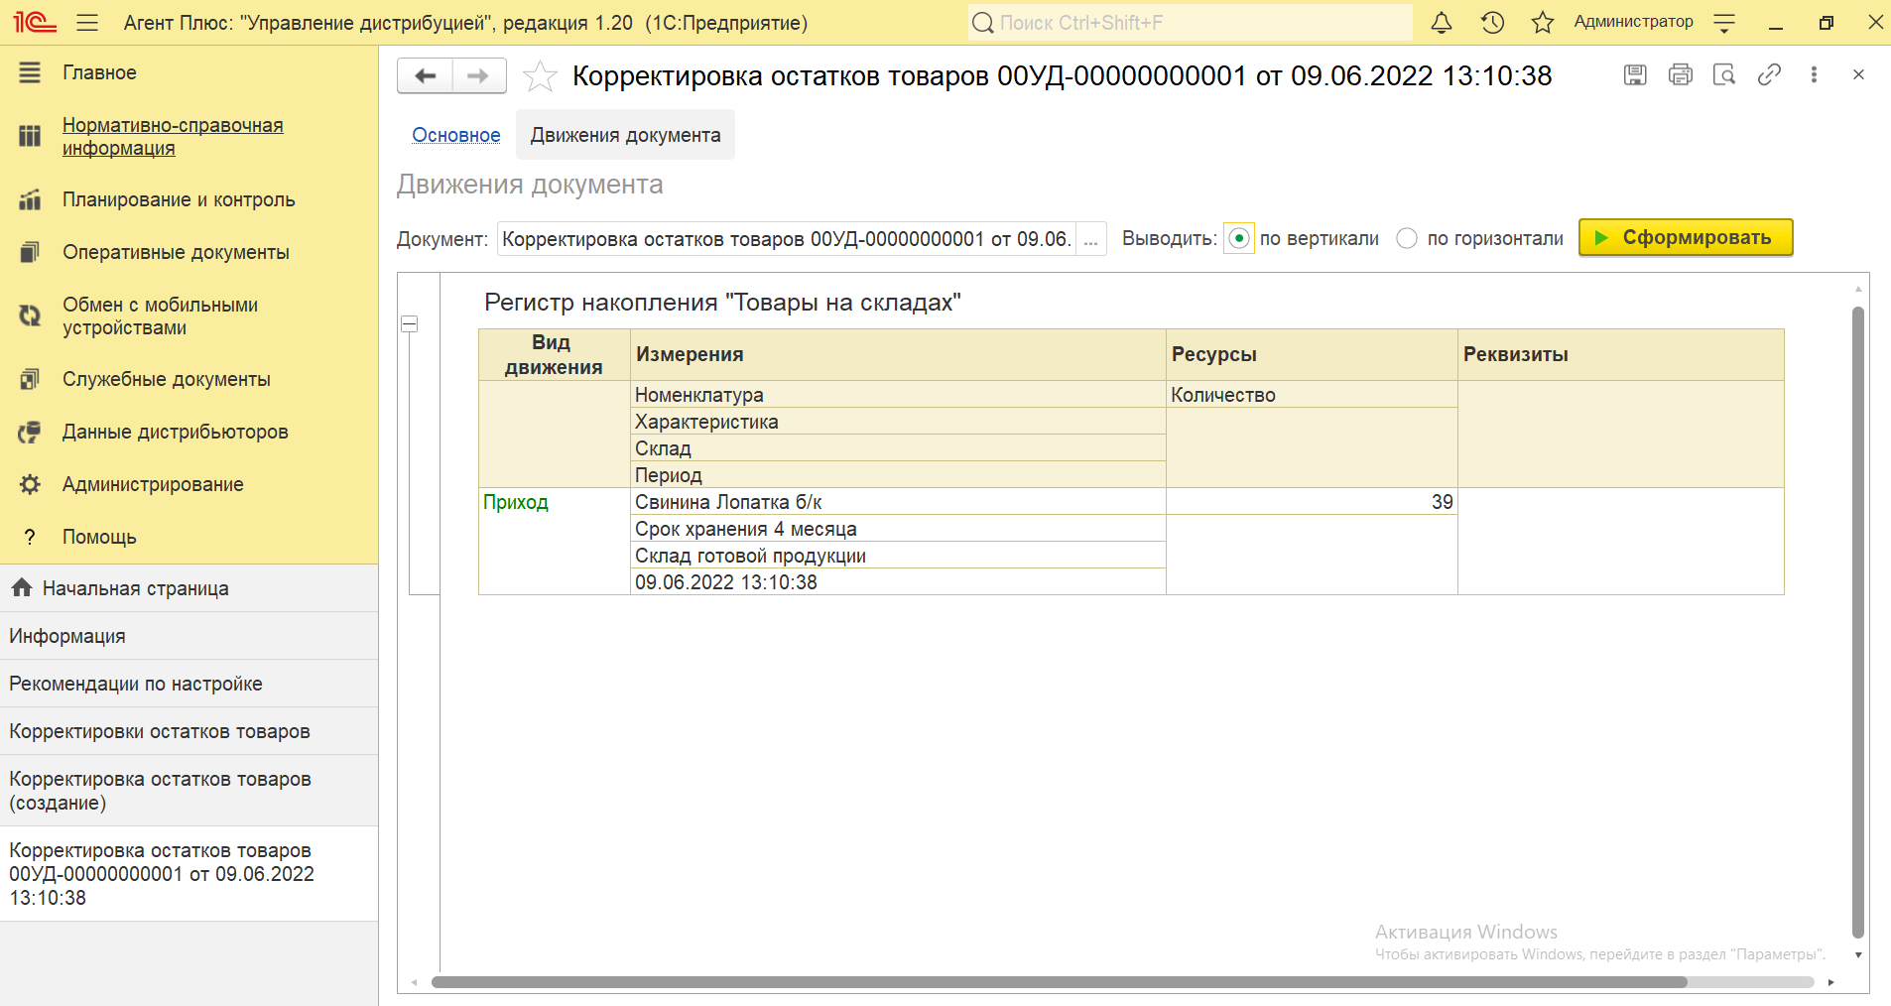1891x1006 pixels.
Task: Open Рекомендации по настройке item
Action: point(189,684)
